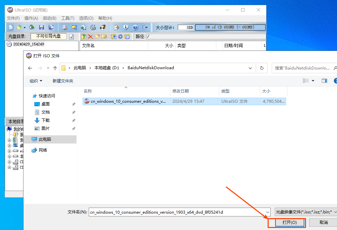Click the New Folder icon beside delete
The image size is (337, 230).
(97, 37)
